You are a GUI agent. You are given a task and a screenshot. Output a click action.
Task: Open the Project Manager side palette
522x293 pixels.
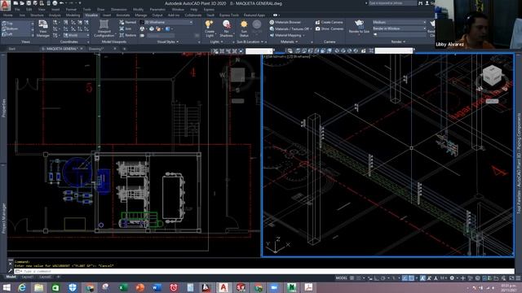(x=3, y=218)
